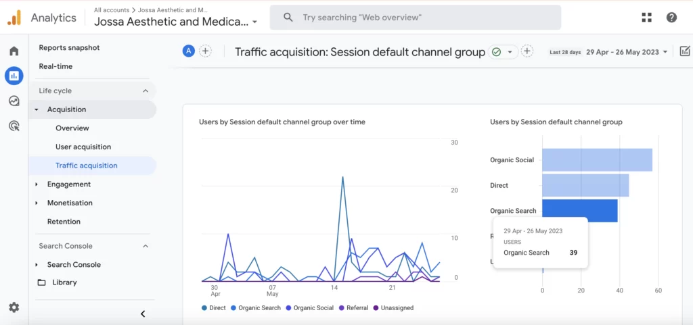Add a comparison with the plus icon
The width and height of the screenshot is (693, 325).
205,51
